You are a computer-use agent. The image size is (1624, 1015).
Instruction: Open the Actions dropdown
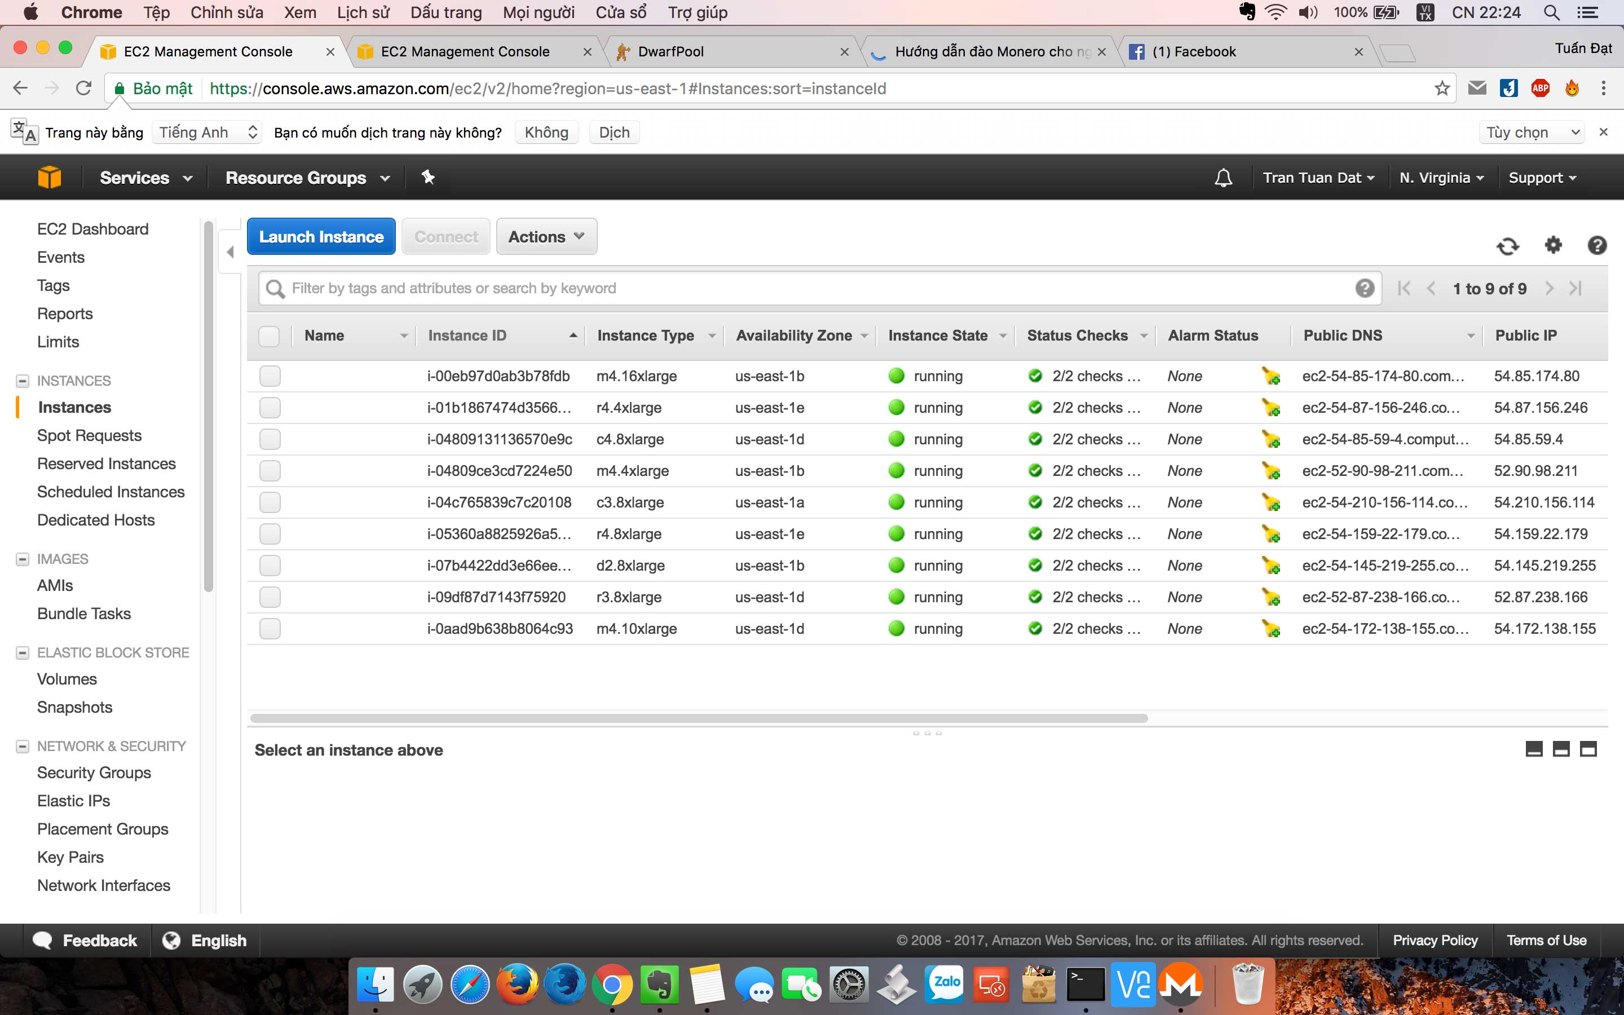click(546, 237)
